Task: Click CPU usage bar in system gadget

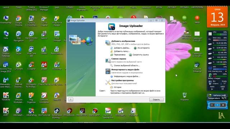Action: pos(220,34)
